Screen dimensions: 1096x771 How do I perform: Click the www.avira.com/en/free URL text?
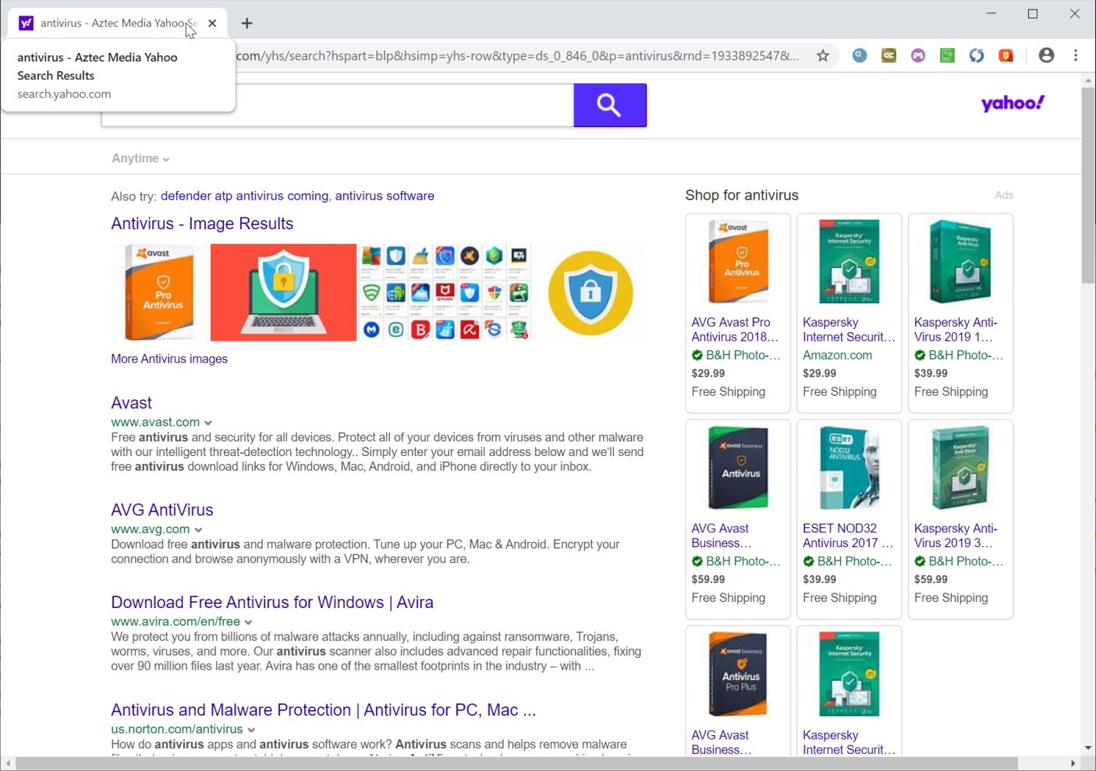point(176,622)
